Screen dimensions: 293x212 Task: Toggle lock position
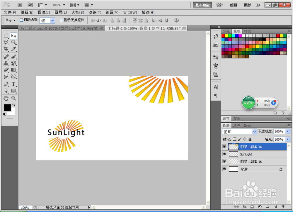(245, 139)
